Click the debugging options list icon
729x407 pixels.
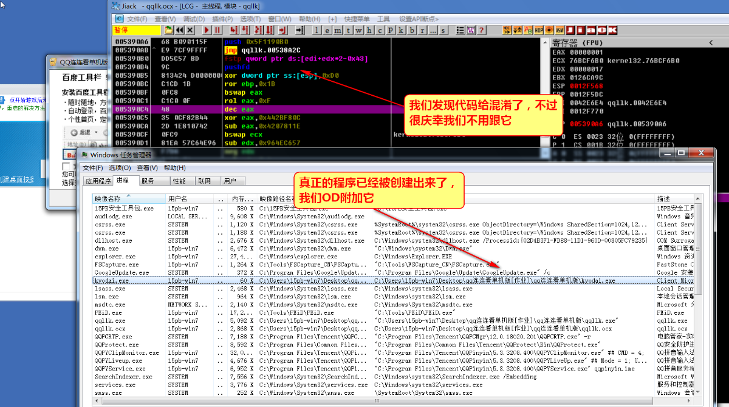click(460, 30)
